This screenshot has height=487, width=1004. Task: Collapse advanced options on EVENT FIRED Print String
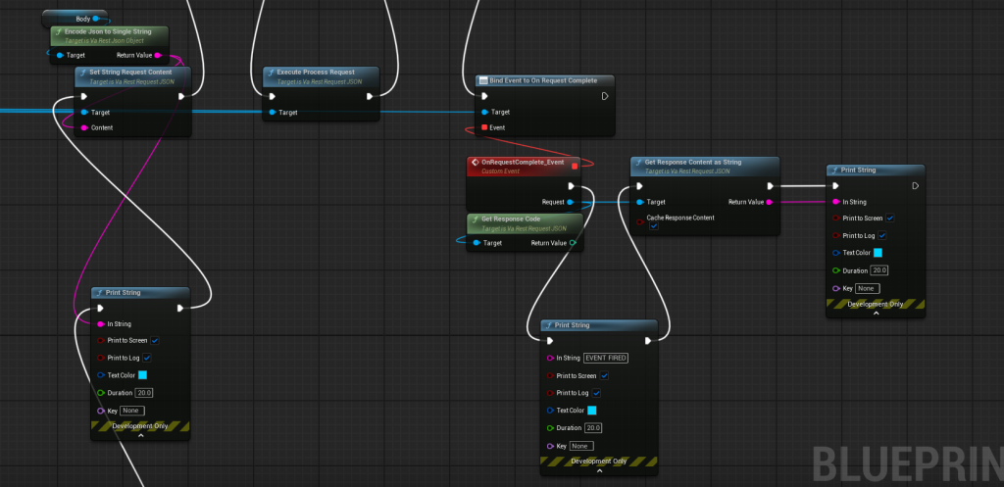599,470
